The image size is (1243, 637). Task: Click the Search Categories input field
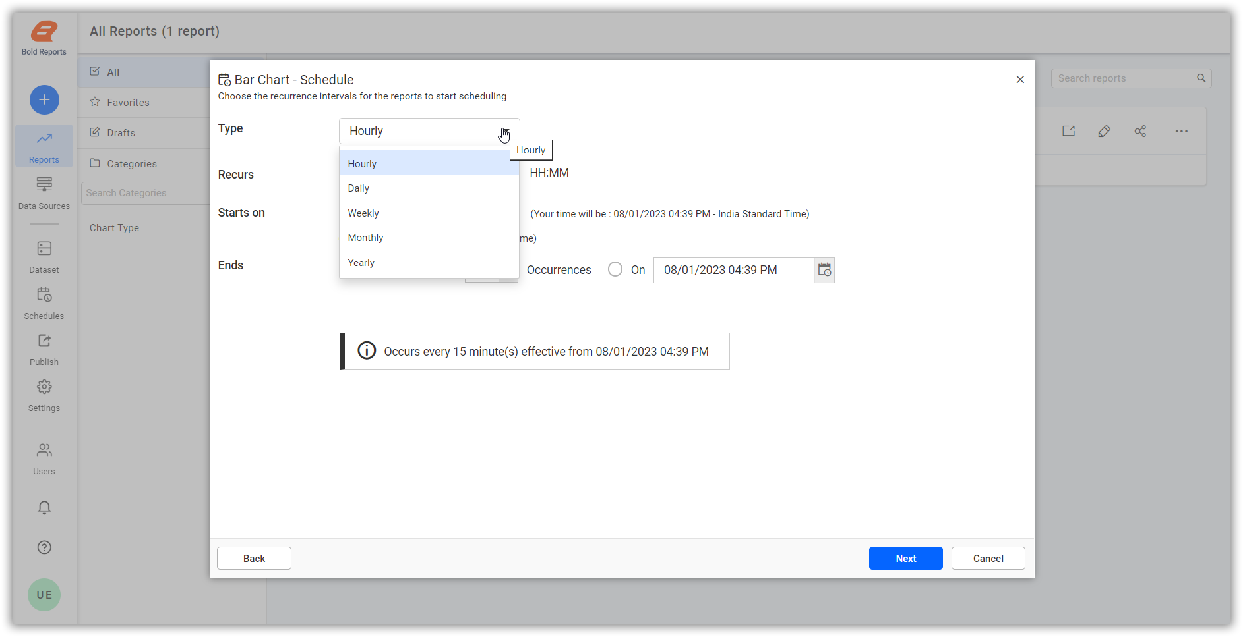click(x=145, y=192)
